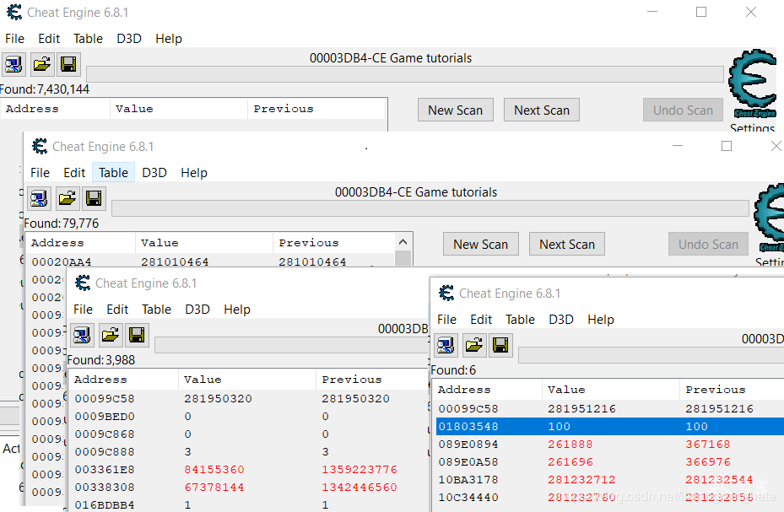
Task: Open Help menu in Found:3,988 window
Action: [x=237, y=310]
